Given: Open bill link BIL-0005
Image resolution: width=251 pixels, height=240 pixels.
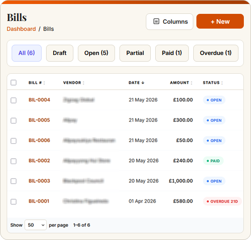Looking at the screenshot, I should (x=39, y=120).
